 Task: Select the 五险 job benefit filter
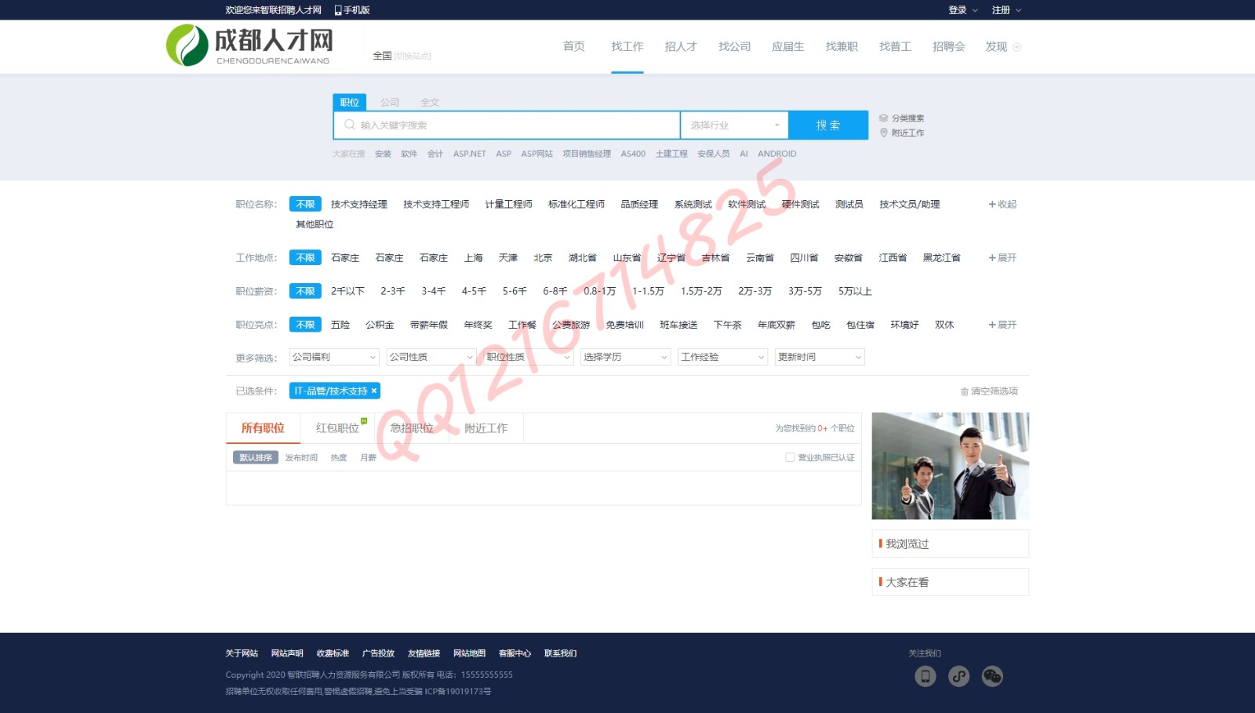[x=340, y=325]
